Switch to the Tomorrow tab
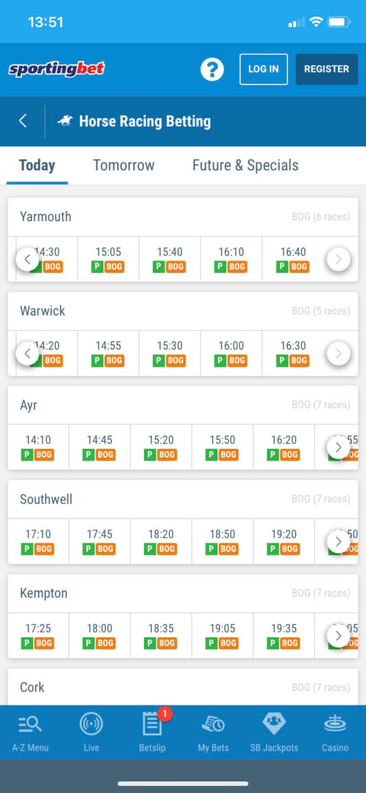 coord(124,165)
